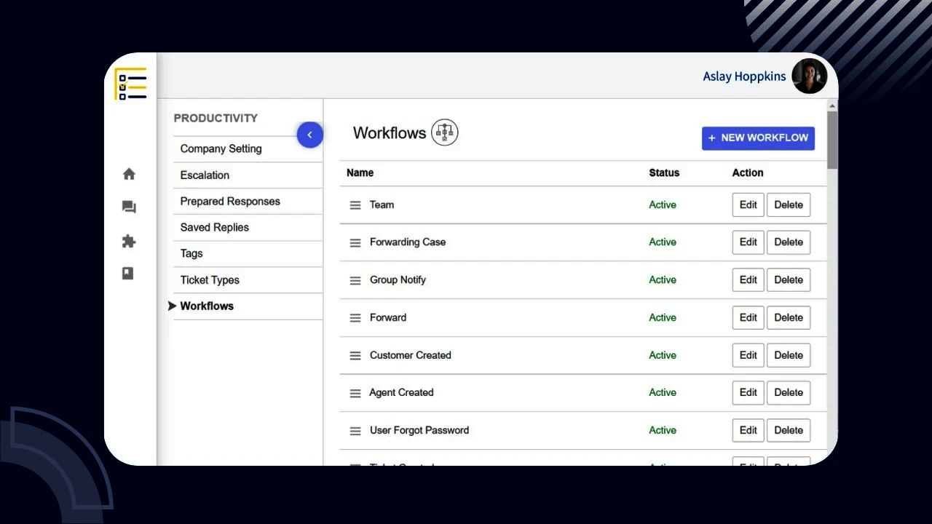Open the Company Setting menu item
Screen dimensions: 932x524
[248, 148]
